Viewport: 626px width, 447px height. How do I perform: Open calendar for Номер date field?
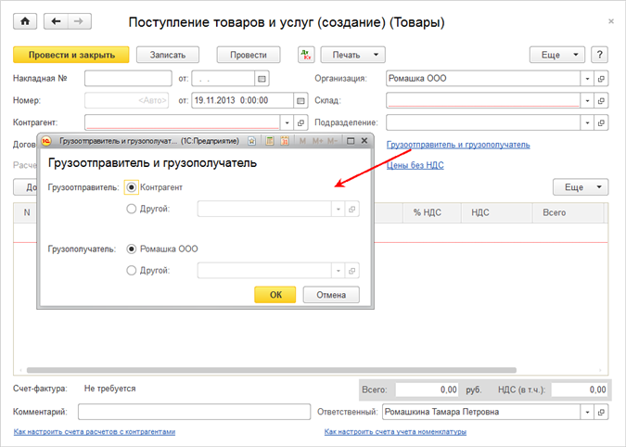tap(300, 100)
